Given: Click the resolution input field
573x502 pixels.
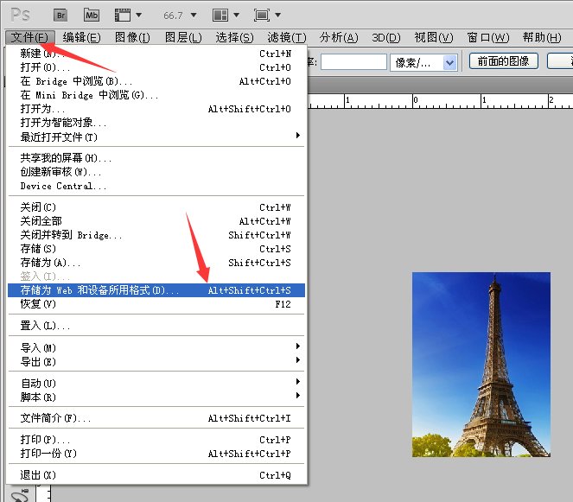Looking at the screenshot, I should (353, 61).
